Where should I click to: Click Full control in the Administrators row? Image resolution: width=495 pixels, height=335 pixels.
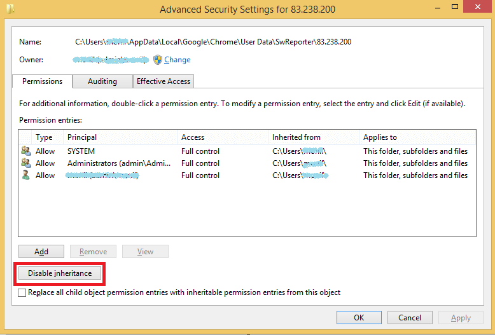200,163
